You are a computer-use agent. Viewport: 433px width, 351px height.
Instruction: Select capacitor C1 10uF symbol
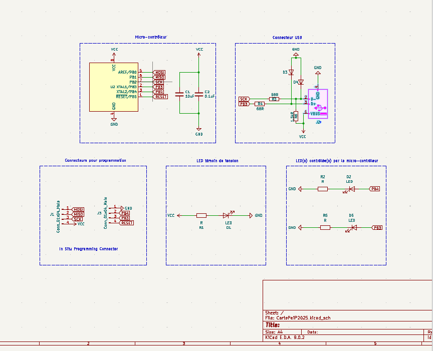179,94
